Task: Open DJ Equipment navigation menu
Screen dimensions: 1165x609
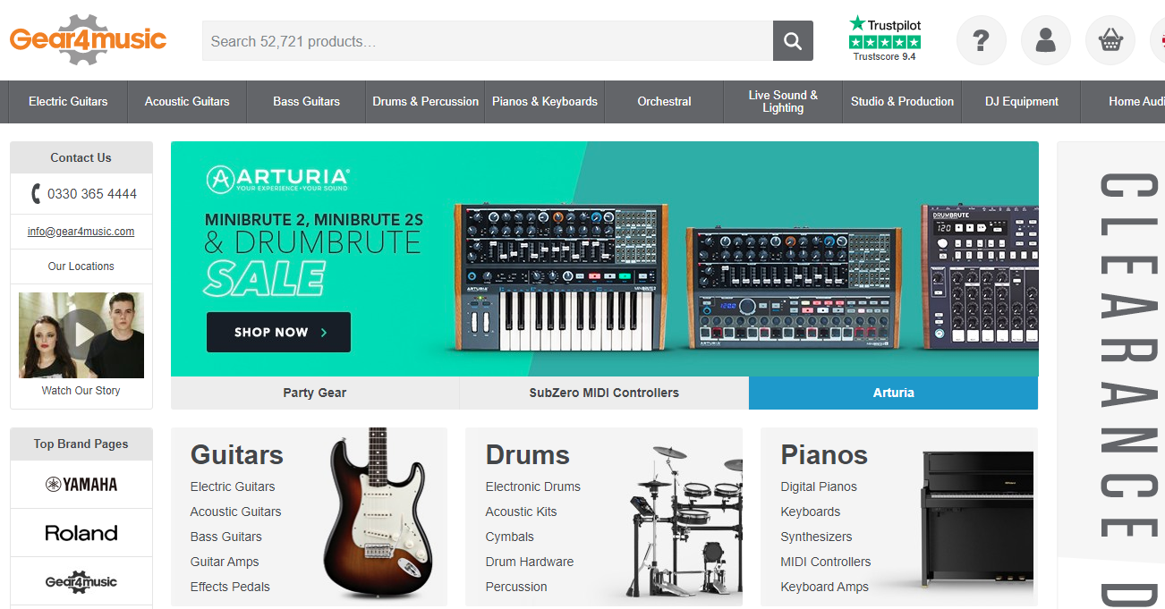Action: (1021, 102)
